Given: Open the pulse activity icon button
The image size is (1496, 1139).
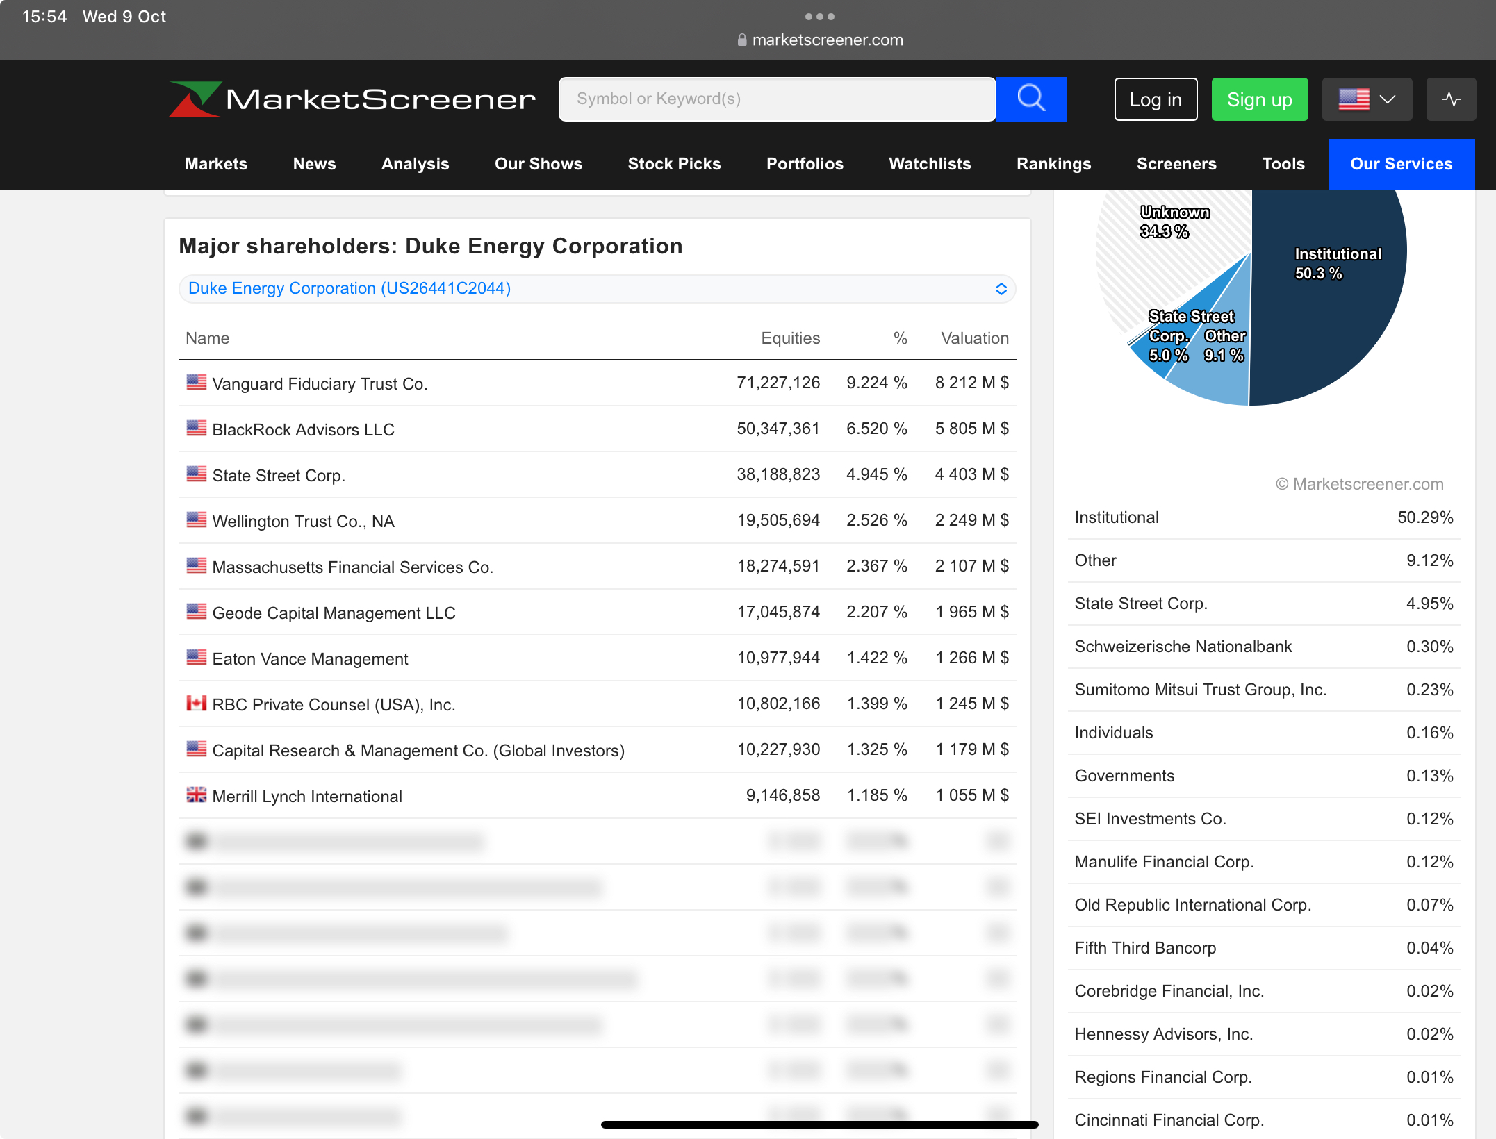Looking at the screenshot, I should click(x=1451, y=99).
